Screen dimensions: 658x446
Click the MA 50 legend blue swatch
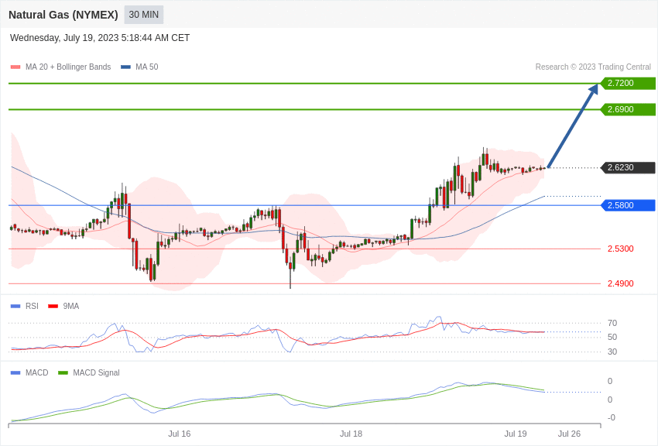(x=125, y=67)
